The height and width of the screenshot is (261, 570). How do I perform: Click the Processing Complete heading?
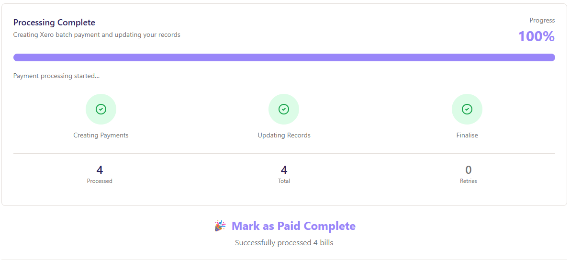point(54,23)
